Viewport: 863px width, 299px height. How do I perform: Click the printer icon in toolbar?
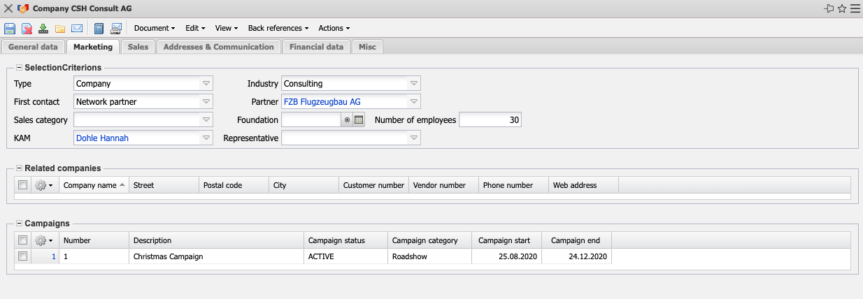coord(116,29)
